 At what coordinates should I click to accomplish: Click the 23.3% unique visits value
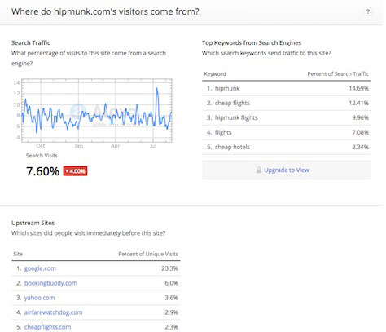tap(169, 268)
